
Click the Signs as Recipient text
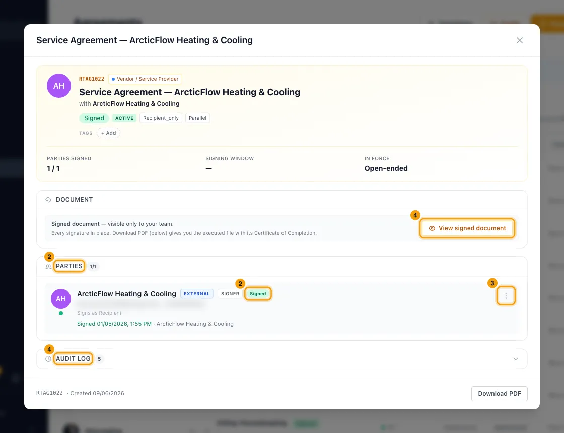[x=99, y=313]
